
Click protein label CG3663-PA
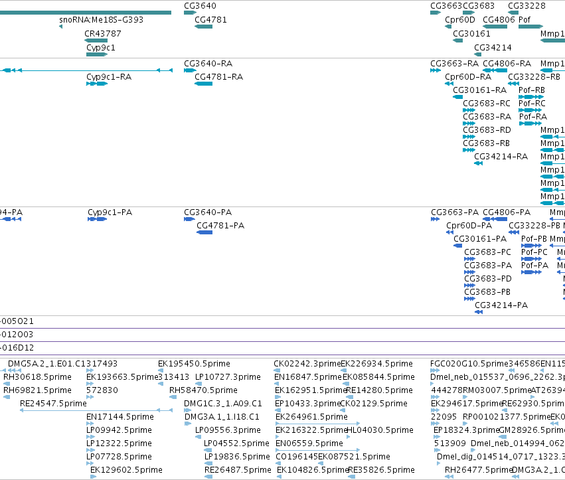455,212
